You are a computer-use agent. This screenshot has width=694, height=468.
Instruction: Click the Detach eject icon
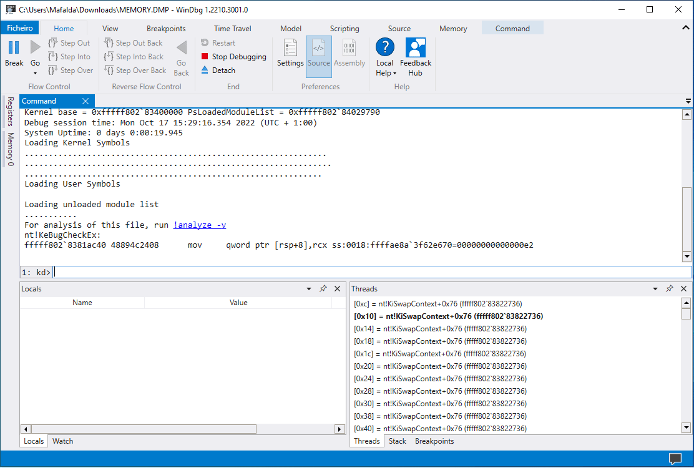click(205, 70)
